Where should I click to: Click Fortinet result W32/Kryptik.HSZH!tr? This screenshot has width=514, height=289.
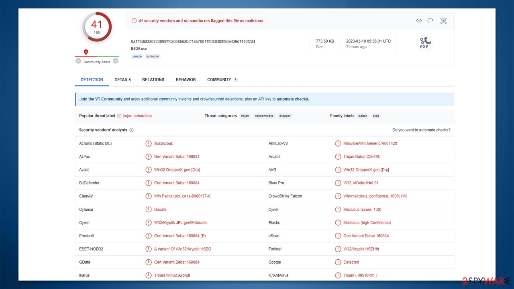point(361,249)
